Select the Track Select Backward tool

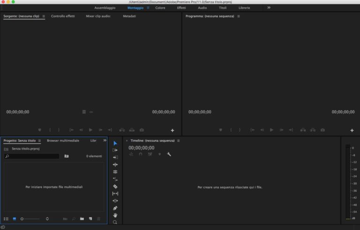(115, 158)
